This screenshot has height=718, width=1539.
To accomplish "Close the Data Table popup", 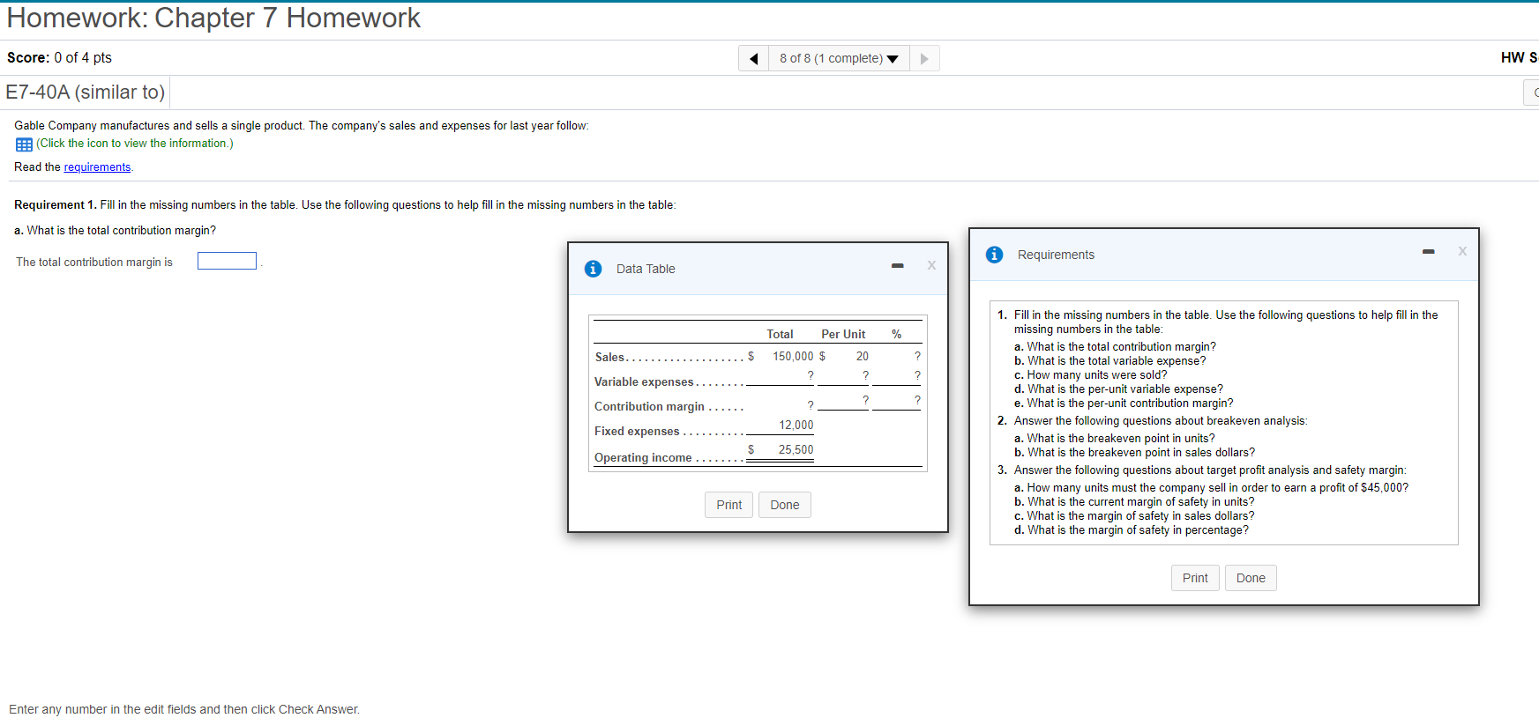I will 931,265.
